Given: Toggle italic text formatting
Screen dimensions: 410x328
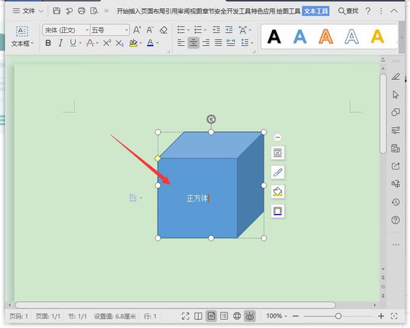Looking at the screenshot, I should (60, 43).
